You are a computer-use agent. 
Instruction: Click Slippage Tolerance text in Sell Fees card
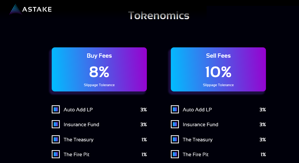[x=218, y=85]
